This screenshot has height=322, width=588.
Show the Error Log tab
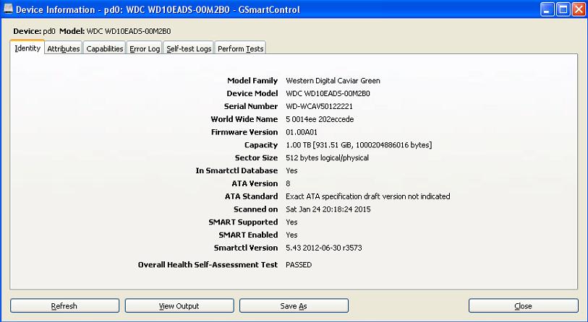[x=145, y=48]
